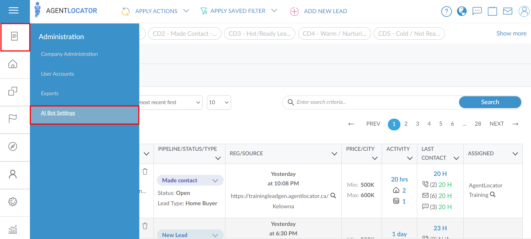This screenshot has height=239, width=531.
Task: Click the blue Search button
Action: coord(490,102)
